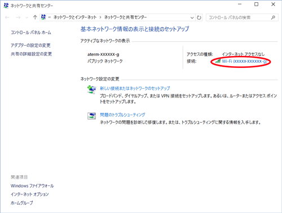Click the address bar network icon

point(43,17)
